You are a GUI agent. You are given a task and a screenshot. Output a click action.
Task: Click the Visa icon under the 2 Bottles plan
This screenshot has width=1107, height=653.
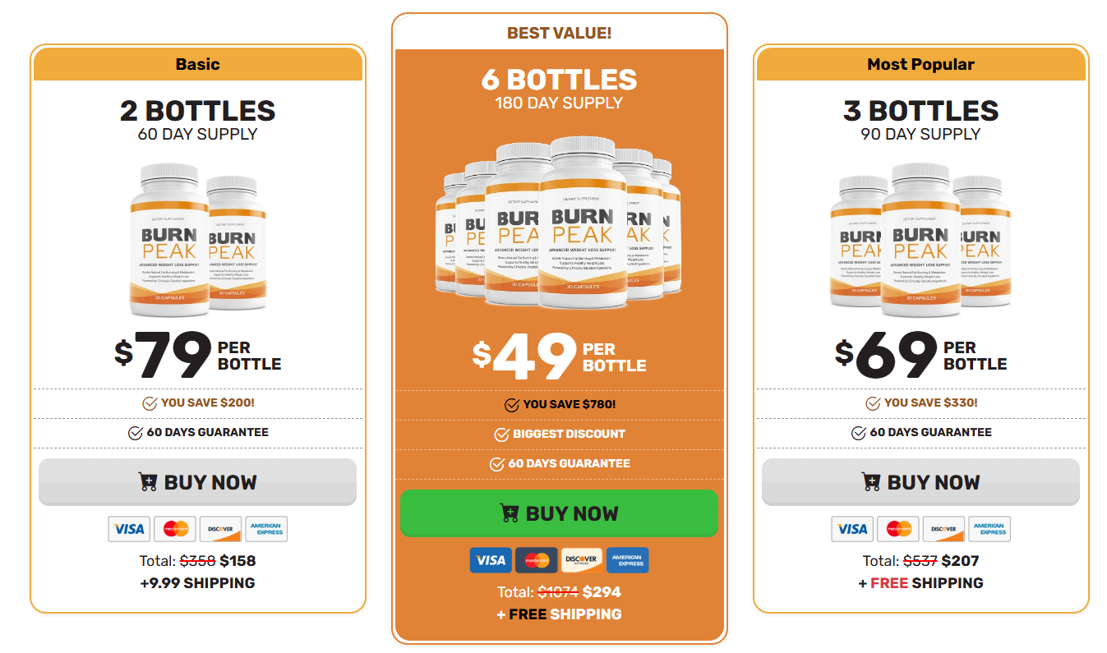[x=129, y=529]
